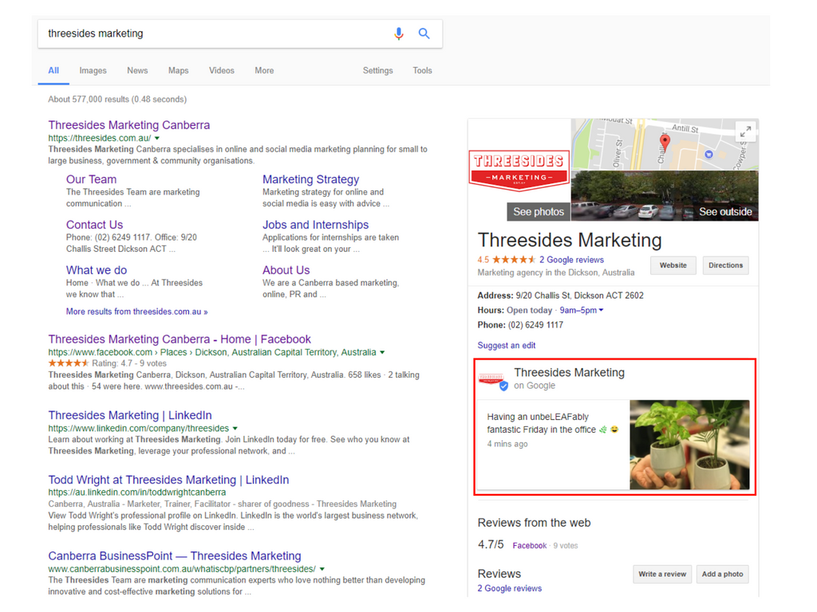Screen dimensions: 817x612
Task: Click the Google verified badge on the post
Action: (x=503, y=385)
